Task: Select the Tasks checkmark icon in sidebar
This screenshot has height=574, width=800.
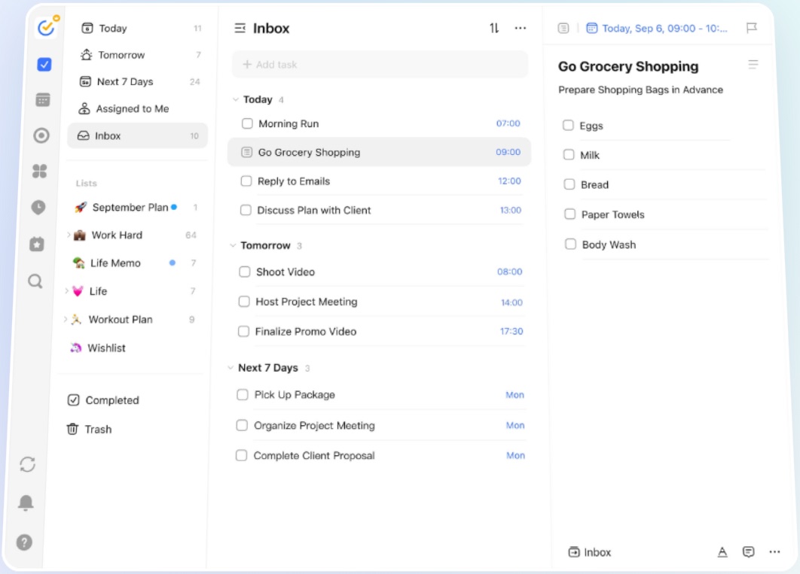Action: click(x=44, y=64)
